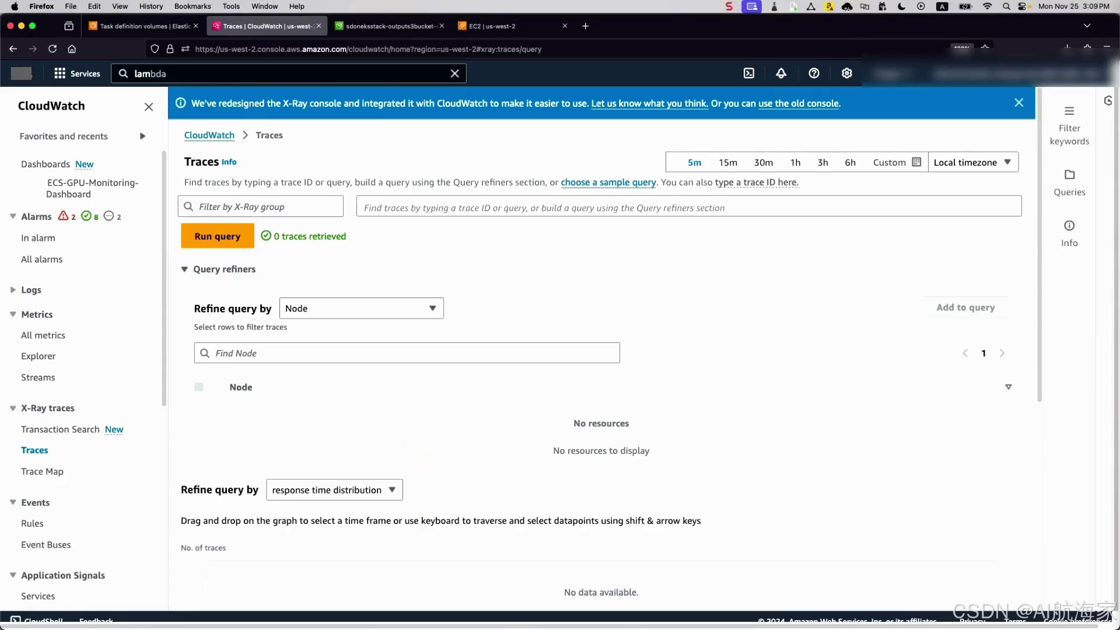Open the response time distribution dropdown
The height and width of the screenshot is (630, 1120).
pyautogui.click(x=334, y=490)
